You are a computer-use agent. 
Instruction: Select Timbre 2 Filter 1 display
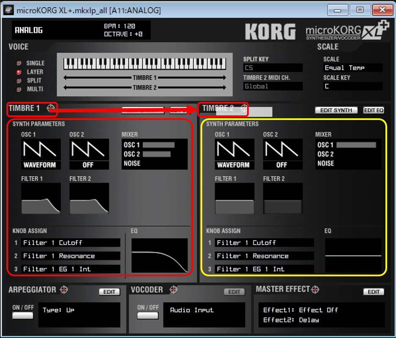pyautogui.click(x=235, y=199)
